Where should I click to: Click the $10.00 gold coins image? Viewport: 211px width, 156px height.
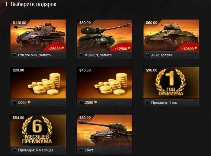coord(105,83)
